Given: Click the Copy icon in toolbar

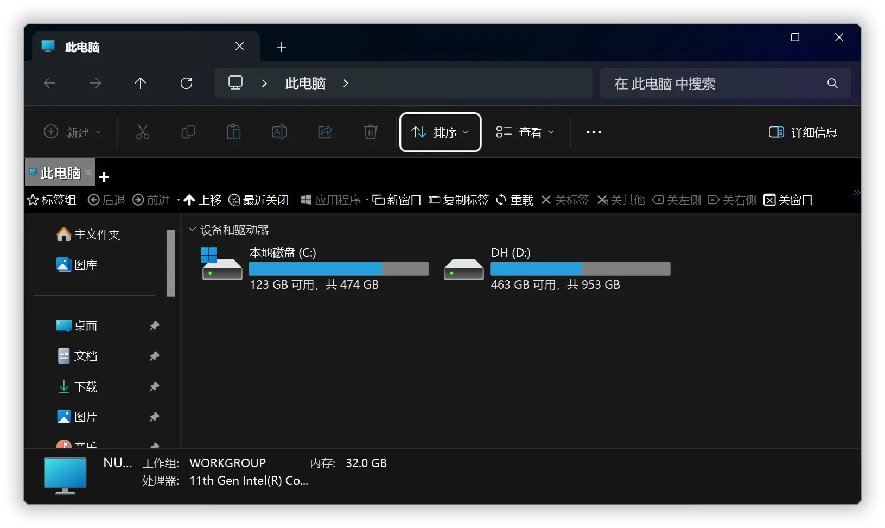Looking at the screenshot, I should click(x=188, y=132).
